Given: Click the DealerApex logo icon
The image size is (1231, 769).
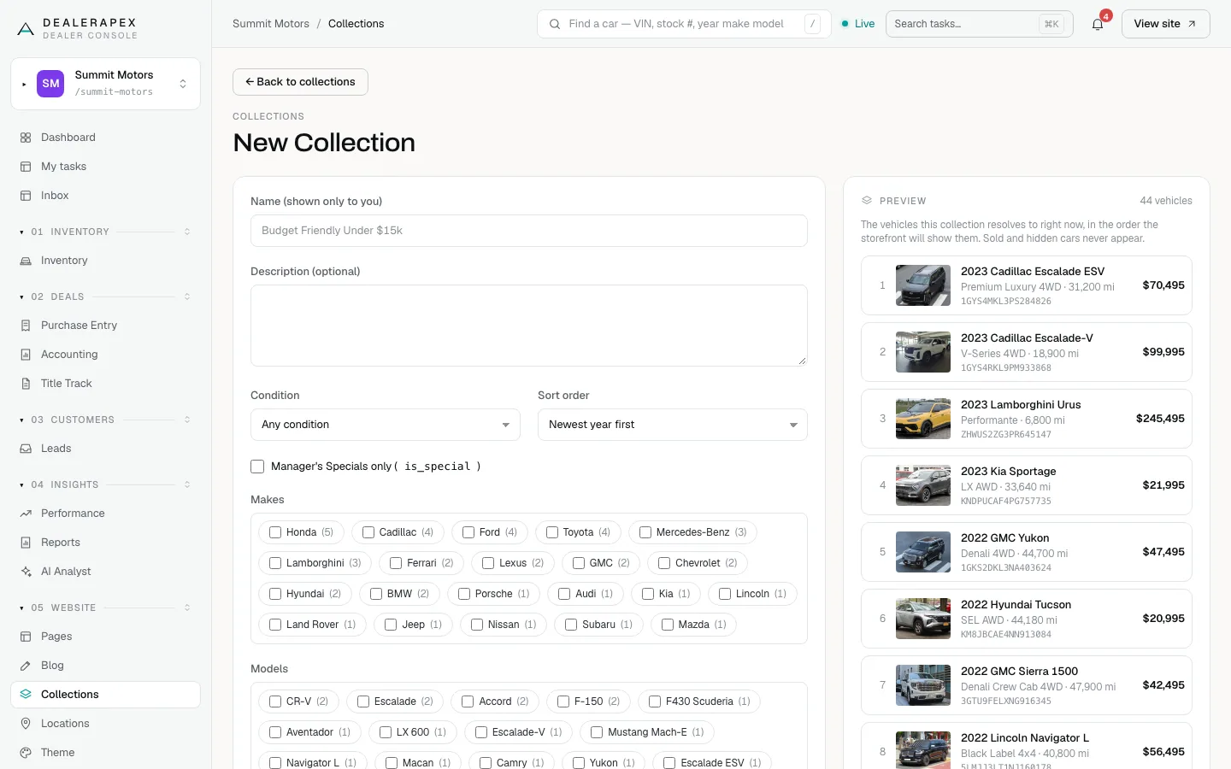Looking at the screenshot, I should tap(26, 29).
